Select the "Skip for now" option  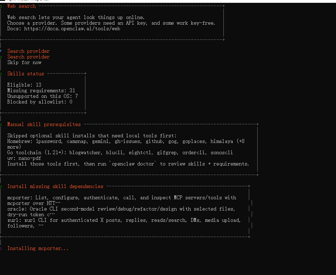24,62
